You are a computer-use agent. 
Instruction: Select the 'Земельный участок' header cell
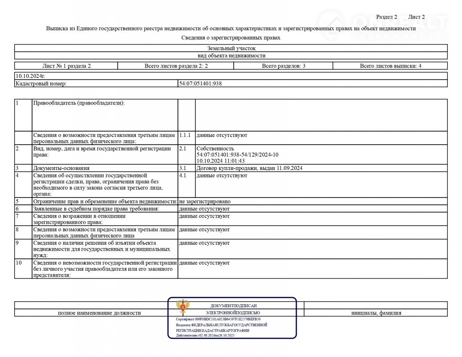point(231,48)
